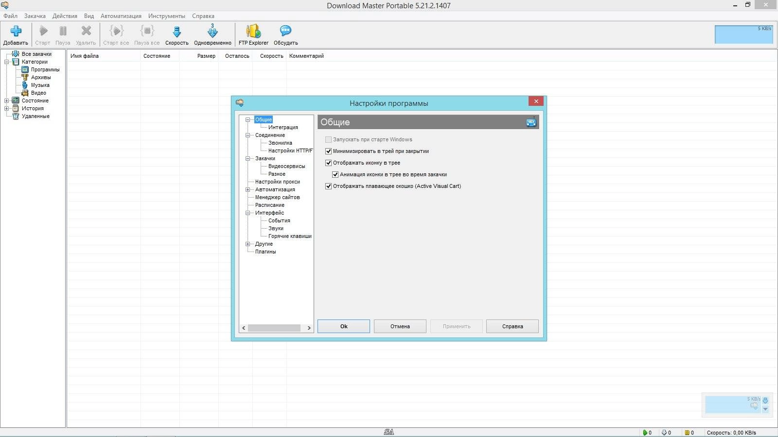
Task: Click the tree's horizontal scrollbar right arrow
Action: (x=309, y=328)
